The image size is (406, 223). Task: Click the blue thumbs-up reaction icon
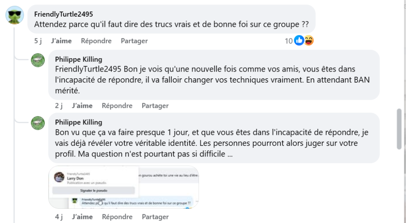[299, 40]
